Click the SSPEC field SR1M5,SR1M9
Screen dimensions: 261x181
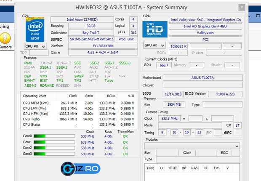(91, 39)
